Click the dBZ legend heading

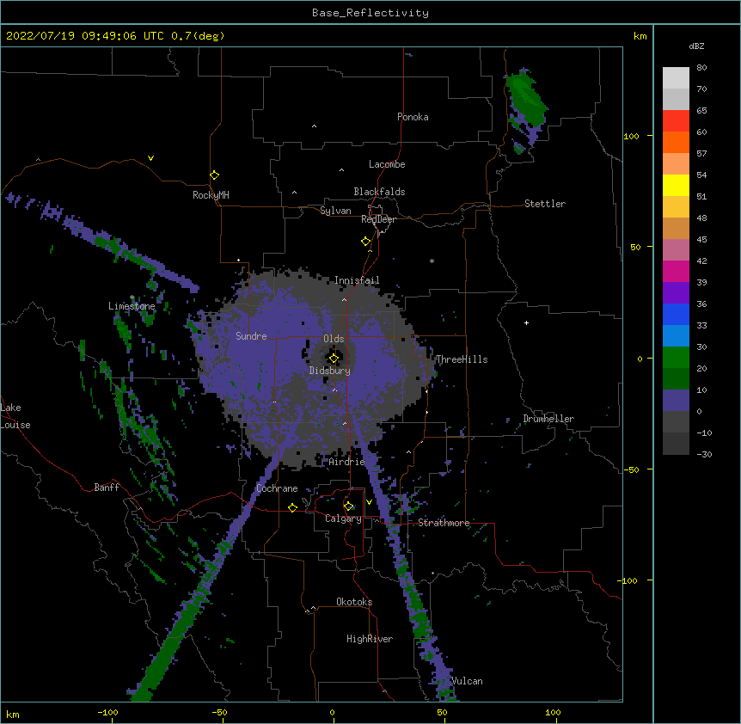point(696,46)
